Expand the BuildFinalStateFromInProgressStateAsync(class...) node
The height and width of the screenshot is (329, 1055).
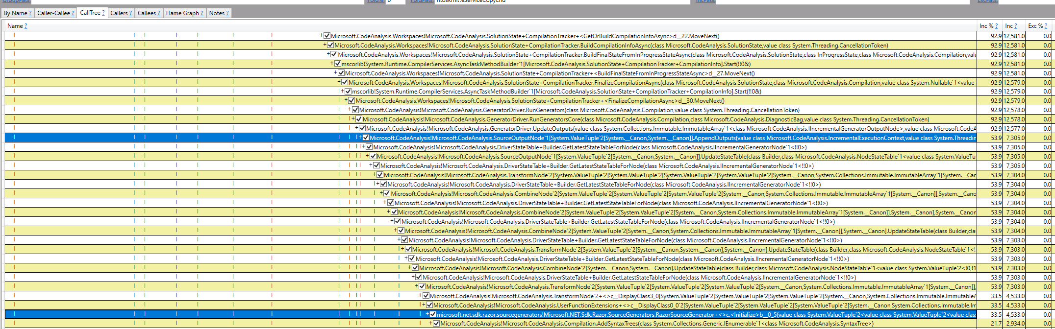coord(328,54)
